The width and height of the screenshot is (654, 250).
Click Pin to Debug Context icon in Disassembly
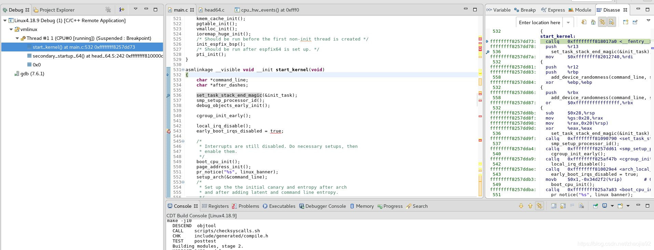click(x=635, y=22)
